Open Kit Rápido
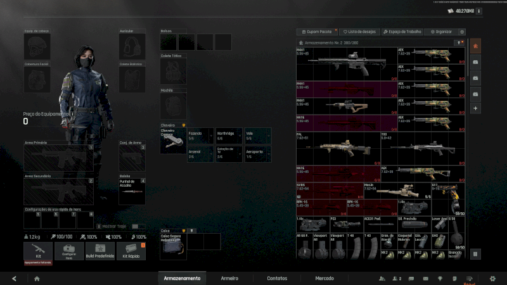Image resolution: width=507 pixels, height=285 pixels. pyautogui.click(x=131, y=251)
